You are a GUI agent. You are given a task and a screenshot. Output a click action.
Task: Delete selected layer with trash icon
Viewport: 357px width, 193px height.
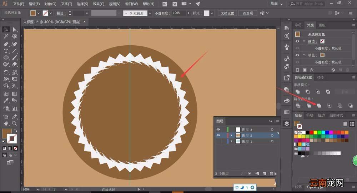(271, 173)
